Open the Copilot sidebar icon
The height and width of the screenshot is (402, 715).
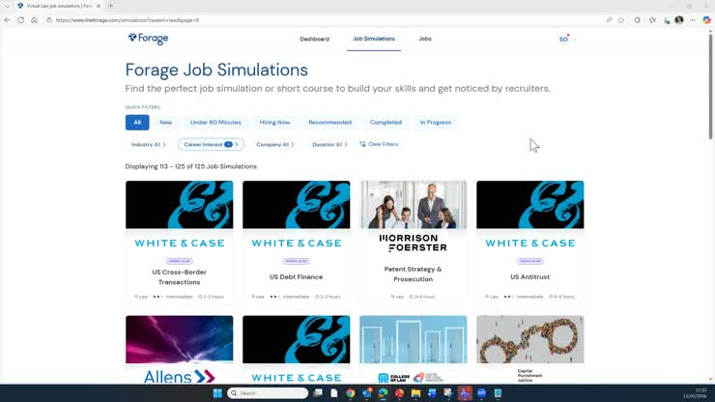707,20
